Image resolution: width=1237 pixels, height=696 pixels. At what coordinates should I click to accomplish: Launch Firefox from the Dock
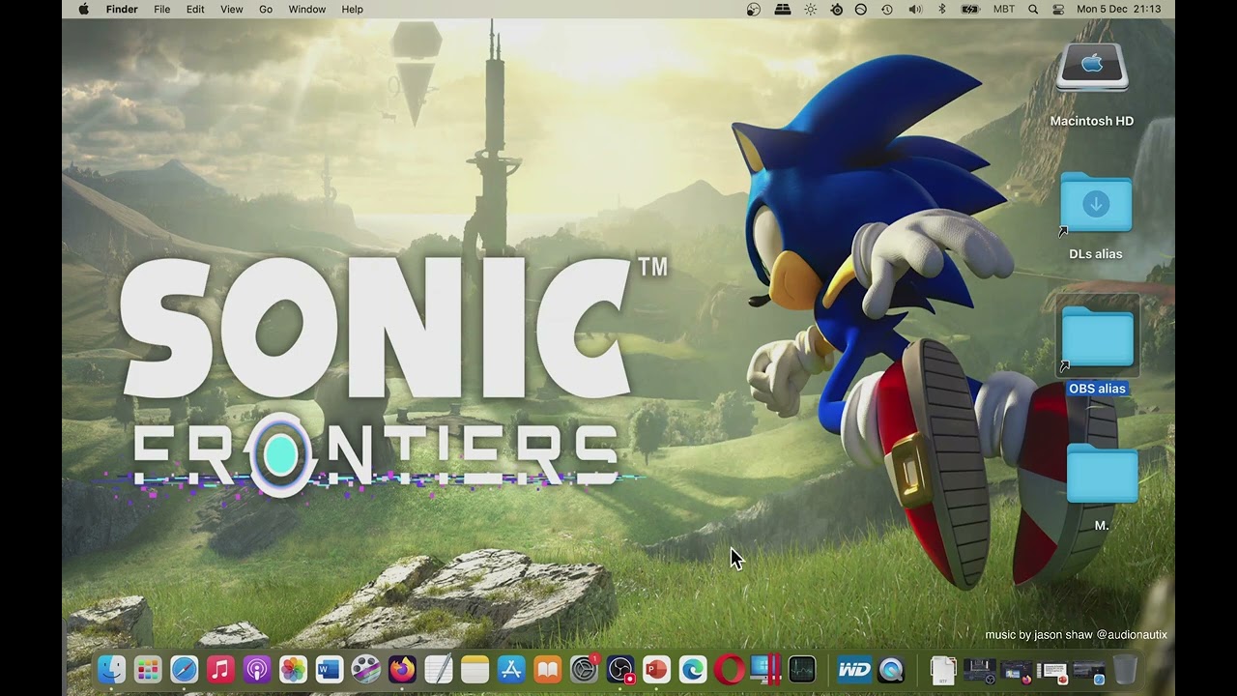click(x=402, y=669)
